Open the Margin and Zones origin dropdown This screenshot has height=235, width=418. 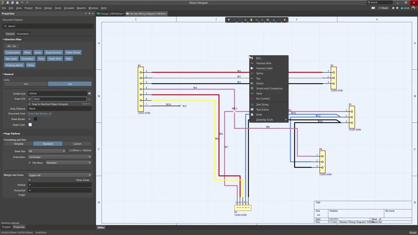coord(59,175)
